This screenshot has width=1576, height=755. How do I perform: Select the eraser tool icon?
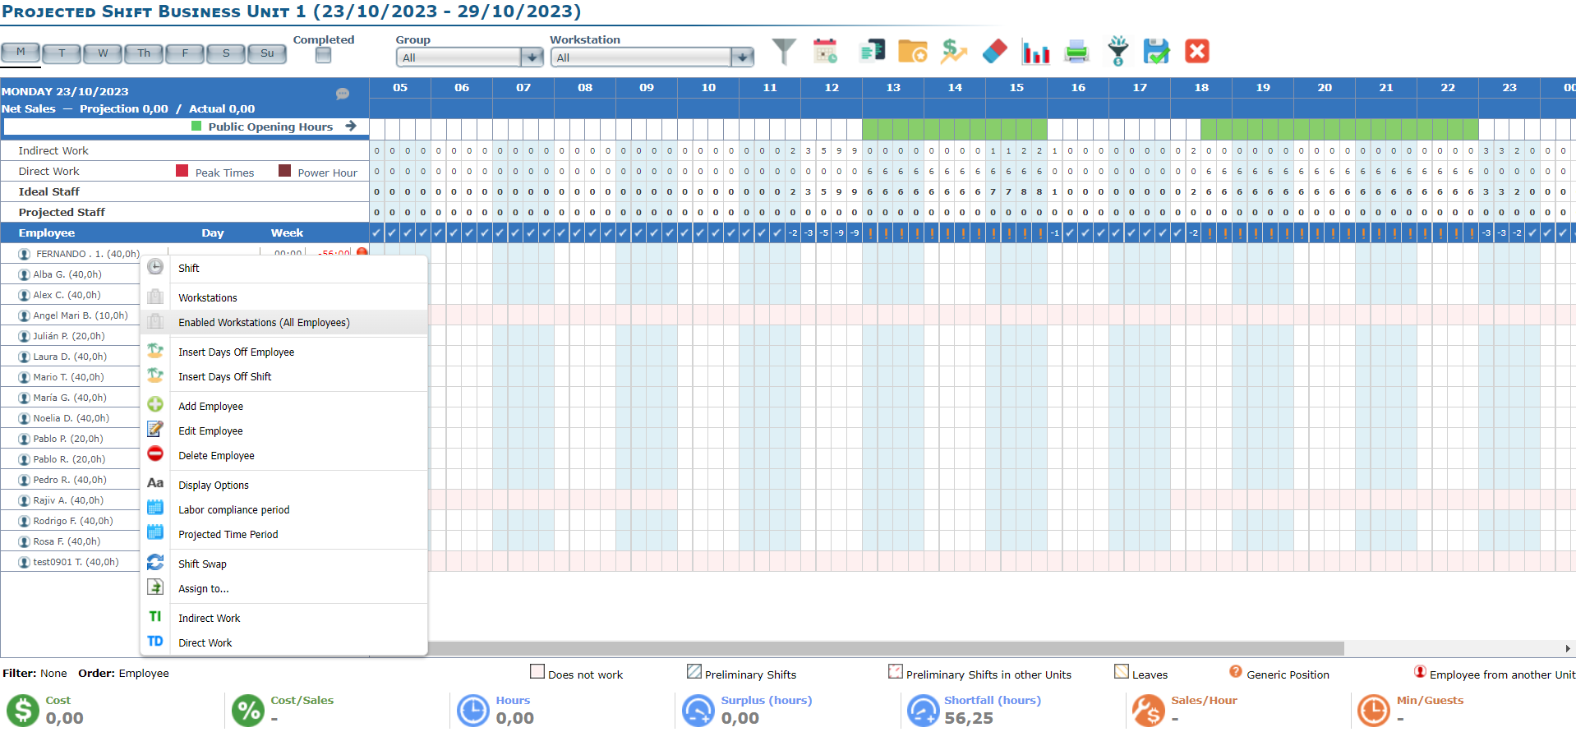pos(994,52)
